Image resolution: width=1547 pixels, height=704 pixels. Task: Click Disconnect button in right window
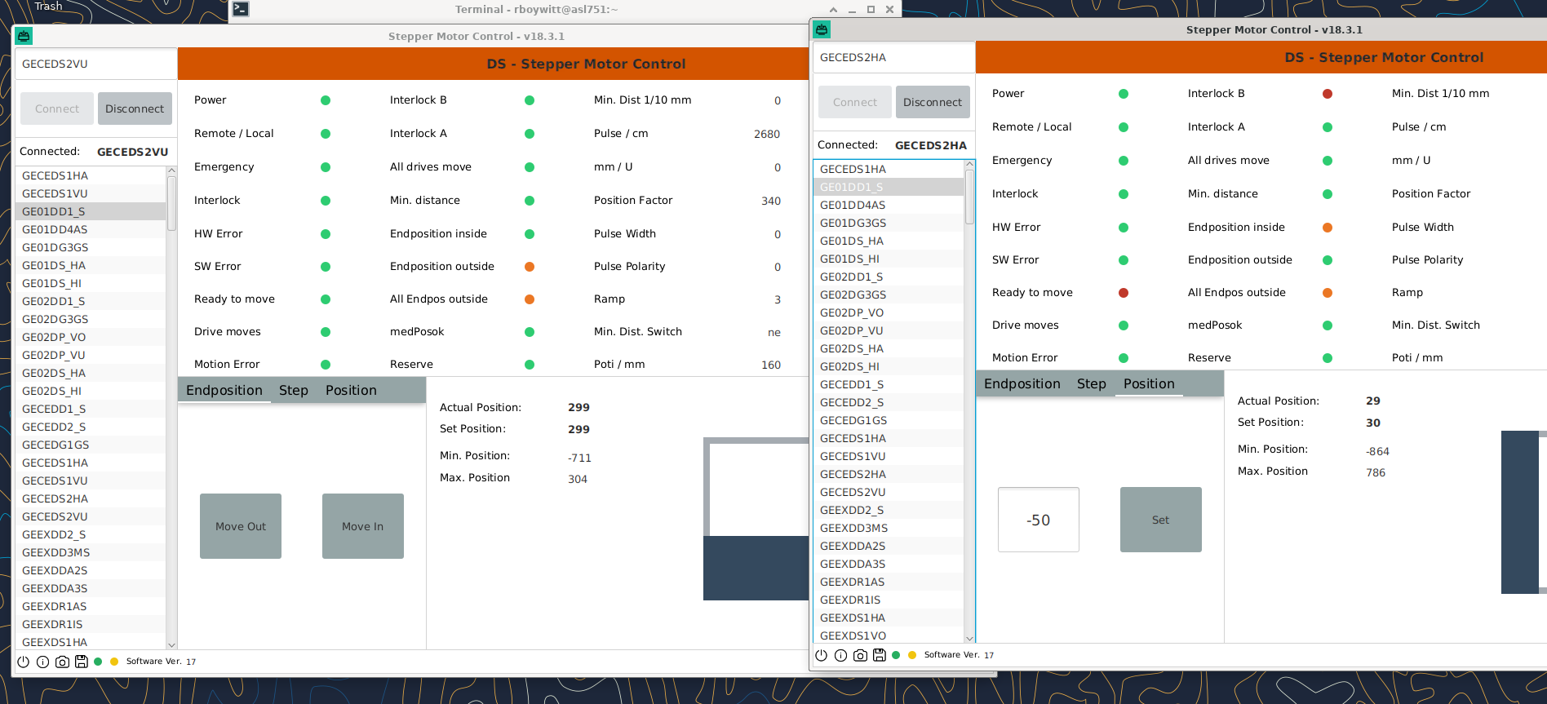tap(933, 102)
